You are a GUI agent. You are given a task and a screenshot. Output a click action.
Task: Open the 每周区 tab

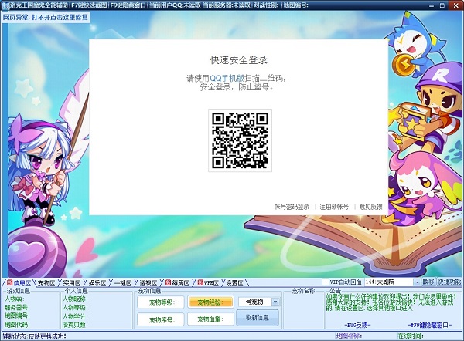pyautogui.click(x=177, y=283)
